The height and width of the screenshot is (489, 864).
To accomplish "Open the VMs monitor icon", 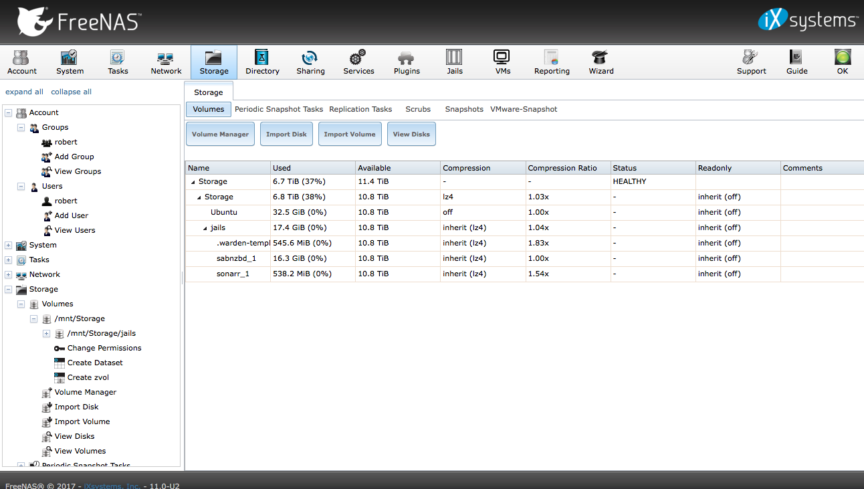I will click(x=503, y=58).
